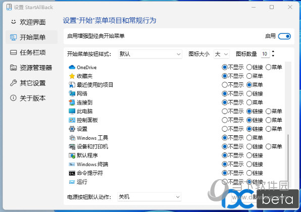Open the 图标大小 dropdown

[222, 54]
